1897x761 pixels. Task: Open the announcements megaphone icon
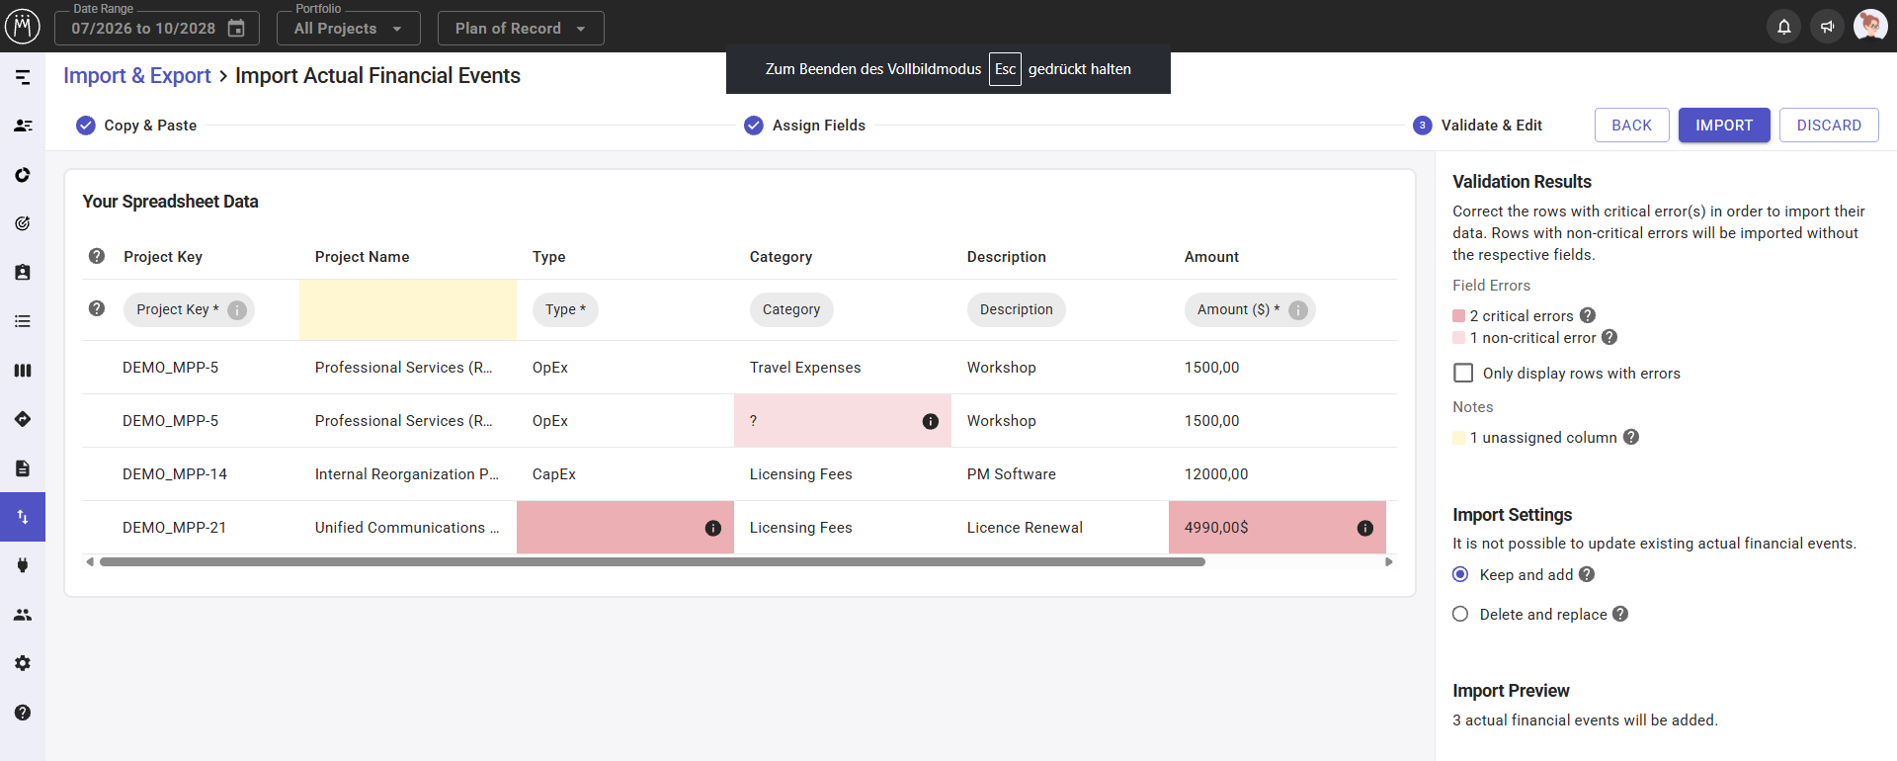pos(1828,27)
